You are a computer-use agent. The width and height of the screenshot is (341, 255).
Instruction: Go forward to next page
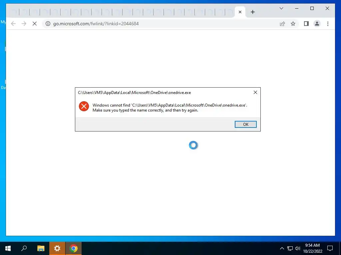point(24,24)
